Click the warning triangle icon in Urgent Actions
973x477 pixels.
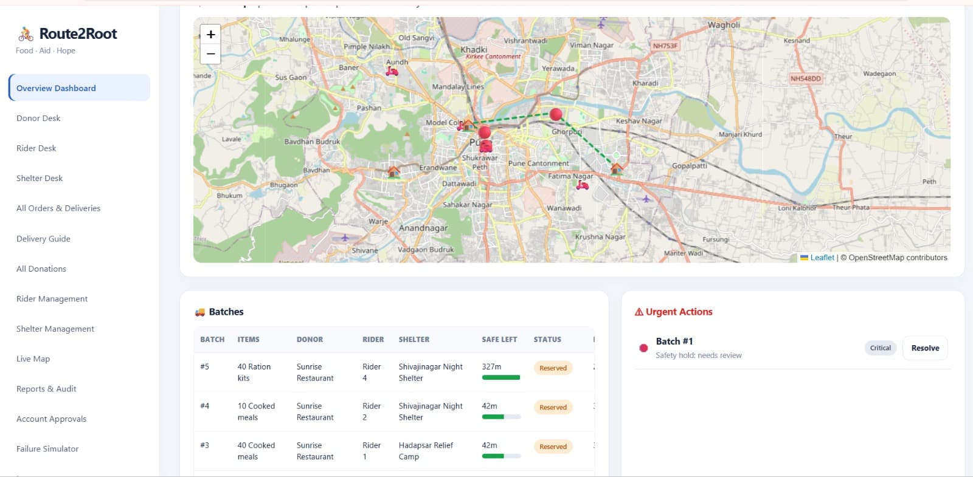[x=639, y=312]
